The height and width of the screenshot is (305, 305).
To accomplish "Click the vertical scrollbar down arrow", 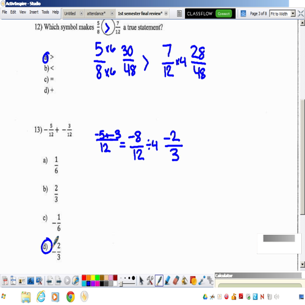I will coord(303,264).
